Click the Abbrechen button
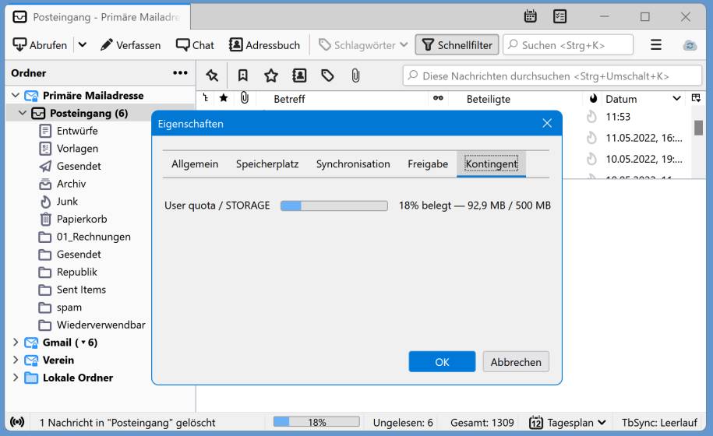The image size is (713, 436). coord(516,362)
